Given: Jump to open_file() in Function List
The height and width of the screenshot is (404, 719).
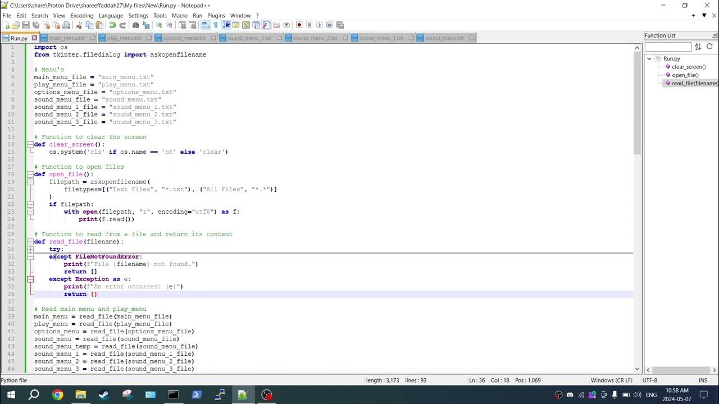Looking at the screenshot, I should pyautogui.click(x=685, y=75).
